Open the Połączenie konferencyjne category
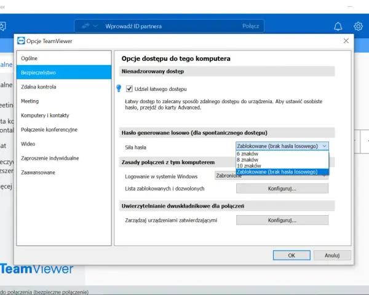Screen dimensions: 369x295 (64, 130)
